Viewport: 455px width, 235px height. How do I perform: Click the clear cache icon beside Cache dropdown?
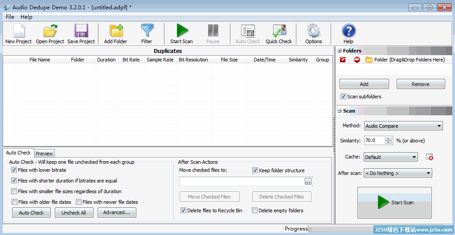click(x=430, y=157)
